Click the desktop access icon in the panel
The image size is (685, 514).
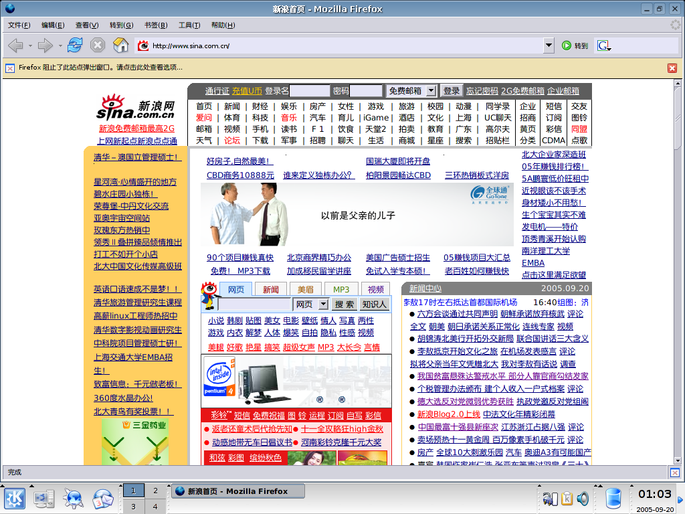click(x=44, y=499)
